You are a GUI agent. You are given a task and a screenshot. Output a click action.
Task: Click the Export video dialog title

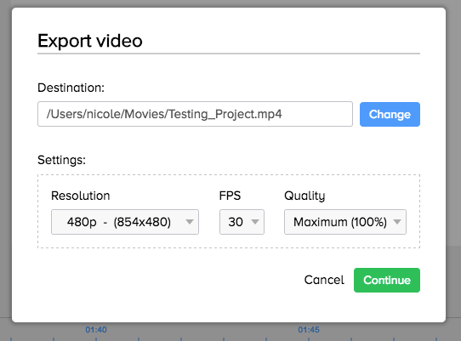coord(90,41)
